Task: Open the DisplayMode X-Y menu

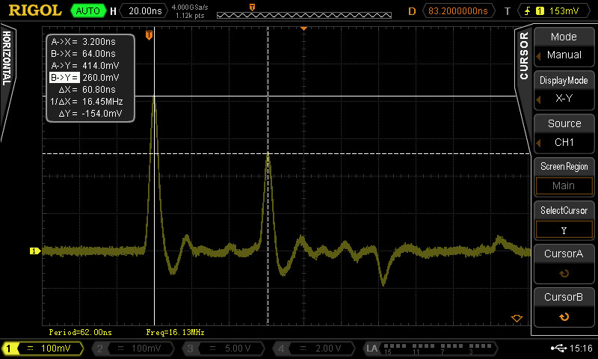Action: (564, 90)
